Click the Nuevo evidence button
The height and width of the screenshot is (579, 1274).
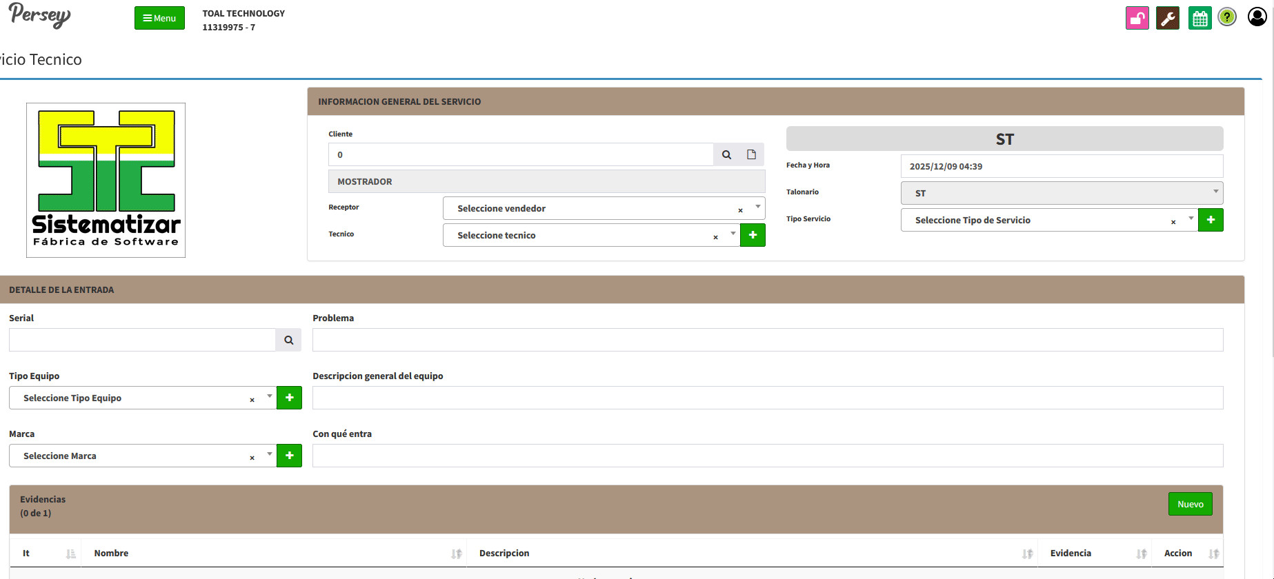[1190, 504]
